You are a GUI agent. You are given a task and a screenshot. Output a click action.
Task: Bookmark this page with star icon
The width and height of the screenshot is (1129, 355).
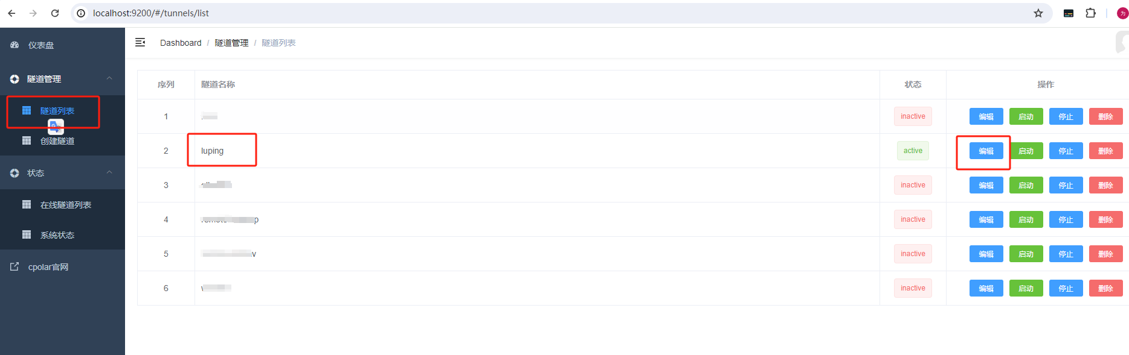1038,13
